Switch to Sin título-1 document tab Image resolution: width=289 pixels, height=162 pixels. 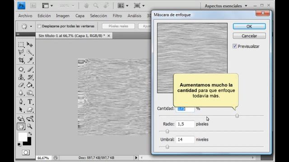coord(72,36)
